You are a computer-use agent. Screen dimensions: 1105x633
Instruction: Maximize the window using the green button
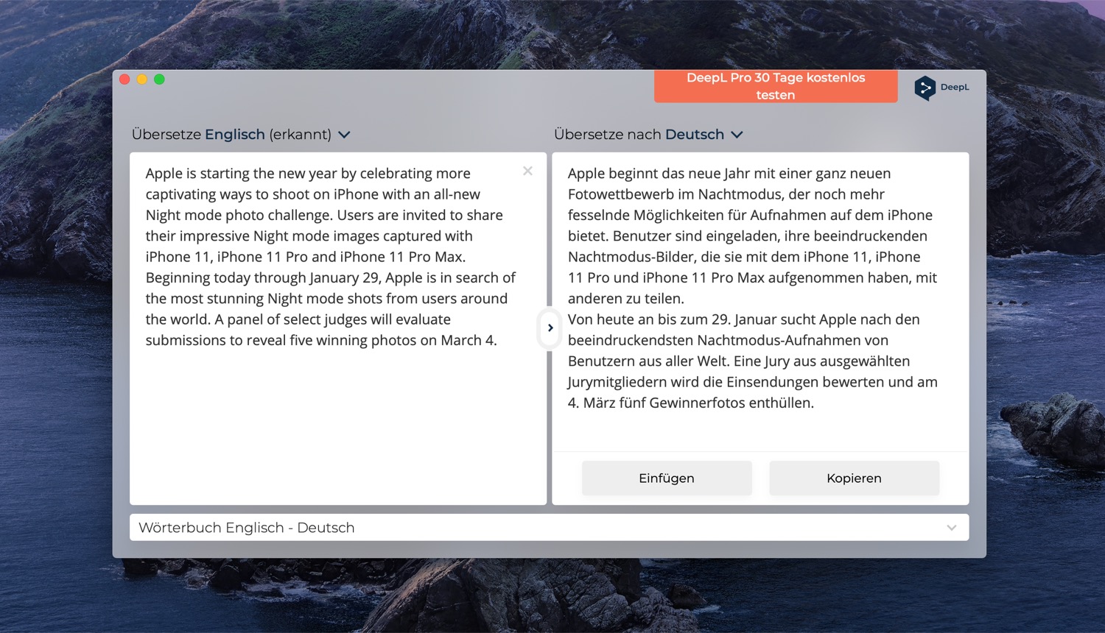point(159,79)
